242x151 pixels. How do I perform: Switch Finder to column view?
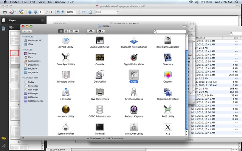(71, 31)
